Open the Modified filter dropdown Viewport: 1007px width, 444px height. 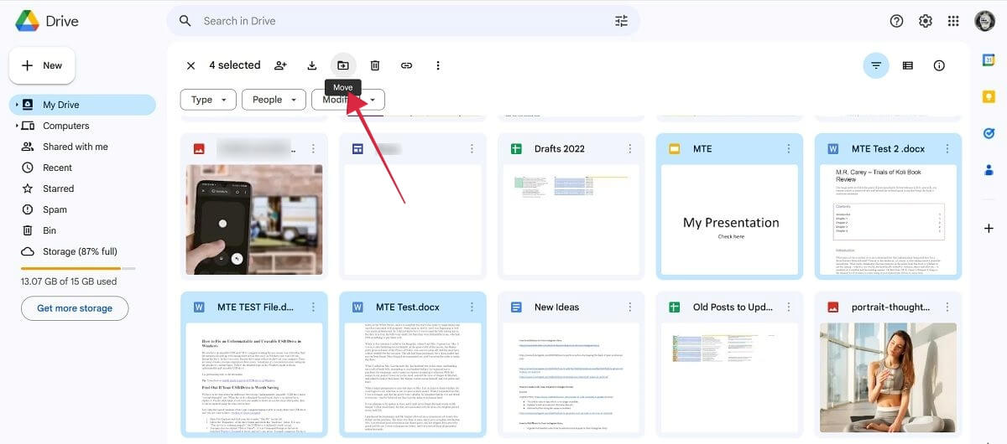point(348,100)
